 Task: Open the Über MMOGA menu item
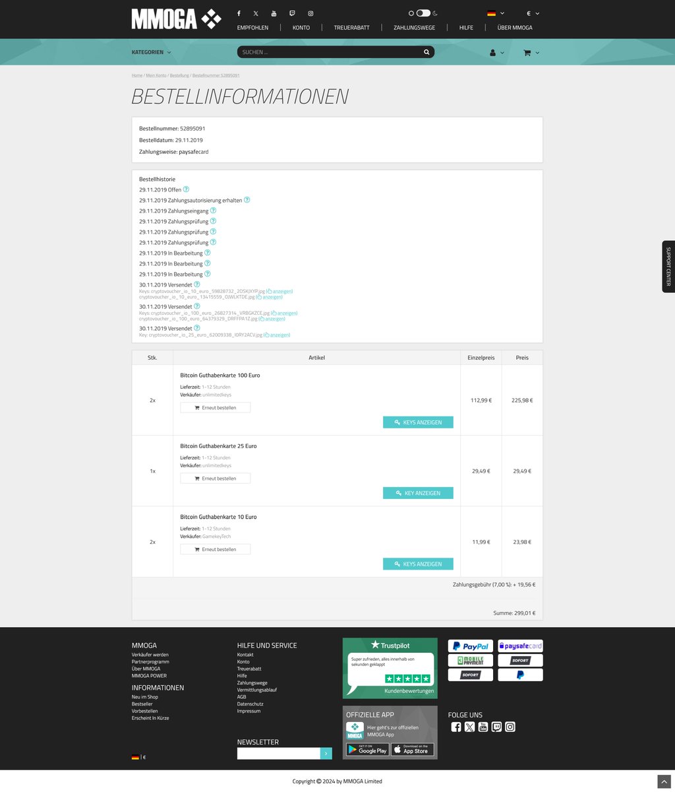point(515,28)
